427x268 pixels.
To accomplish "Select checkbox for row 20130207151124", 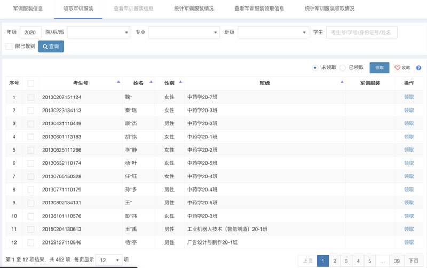I will tap(31, 97).
